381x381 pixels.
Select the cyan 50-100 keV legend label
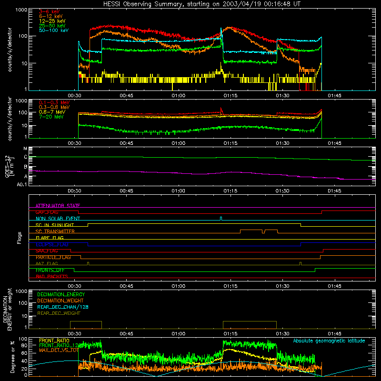tap(54, 30)
